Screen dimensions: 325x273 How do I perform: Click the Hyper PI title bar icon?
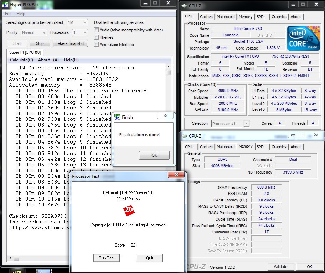tap(6, 5)
